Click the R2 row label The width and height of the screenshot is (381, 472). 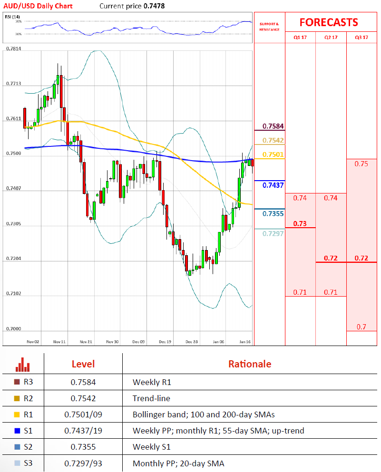click(x=29, y=398)
